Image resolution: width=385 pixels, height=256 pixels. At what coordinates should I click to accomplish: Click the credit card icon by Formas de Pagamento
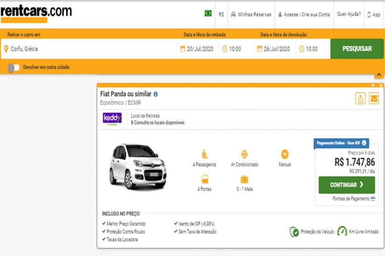[373, 199]
